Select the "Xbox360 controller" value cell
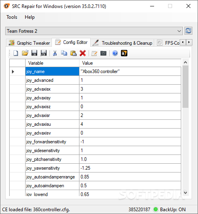 click(130, 71)
